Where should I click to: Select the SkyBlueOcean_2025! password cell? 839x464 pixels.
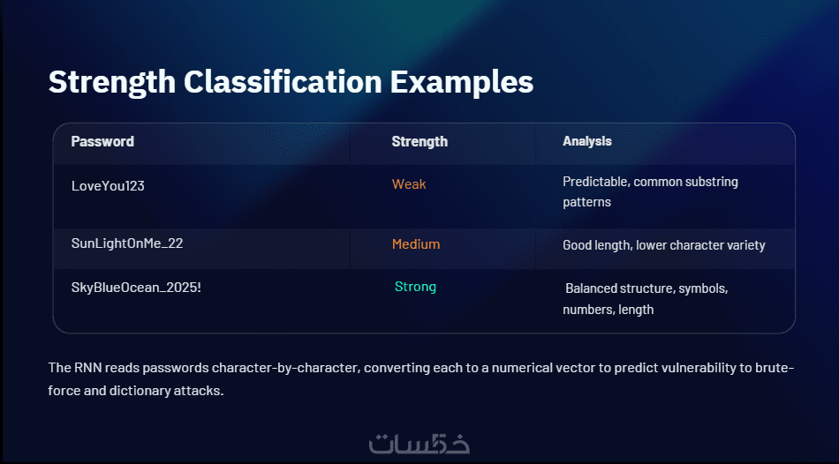pos(136,288)
